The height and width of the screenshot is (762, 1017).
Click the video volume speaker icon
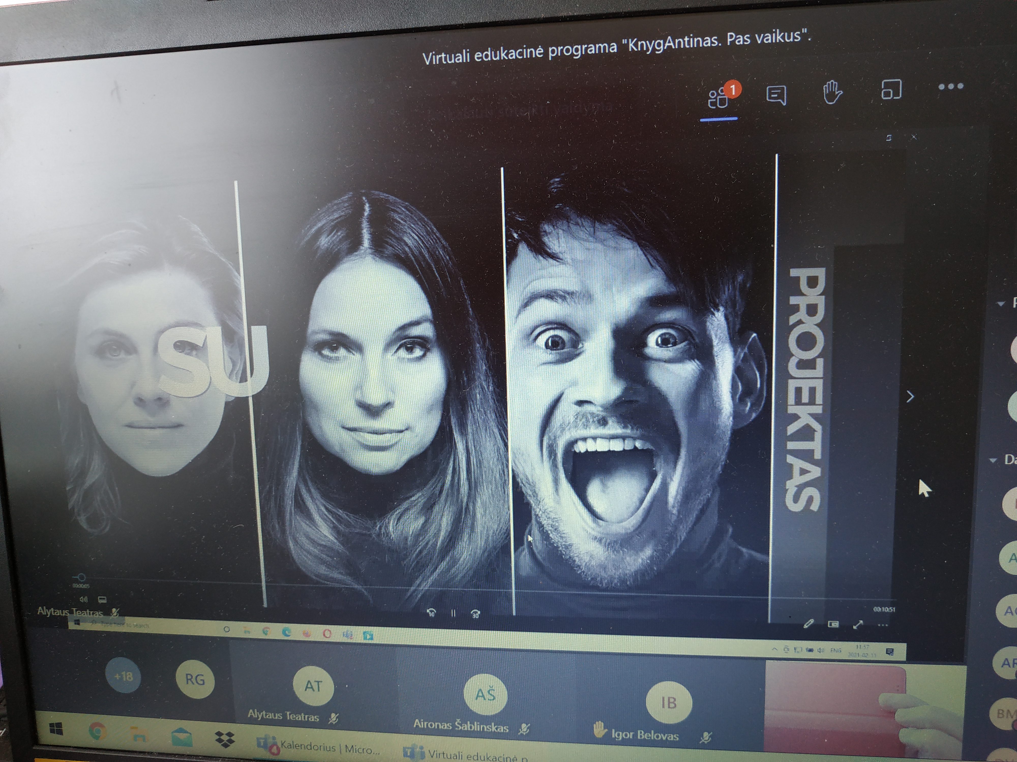tap(84, 599)
